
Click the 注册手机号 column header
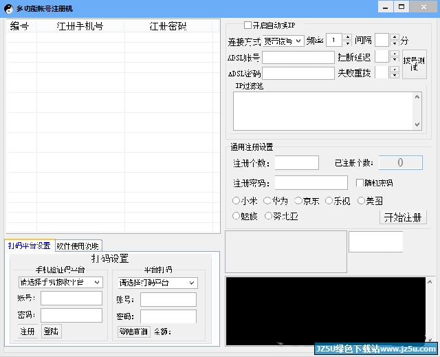pyautogui.click(x=80, y=26)
